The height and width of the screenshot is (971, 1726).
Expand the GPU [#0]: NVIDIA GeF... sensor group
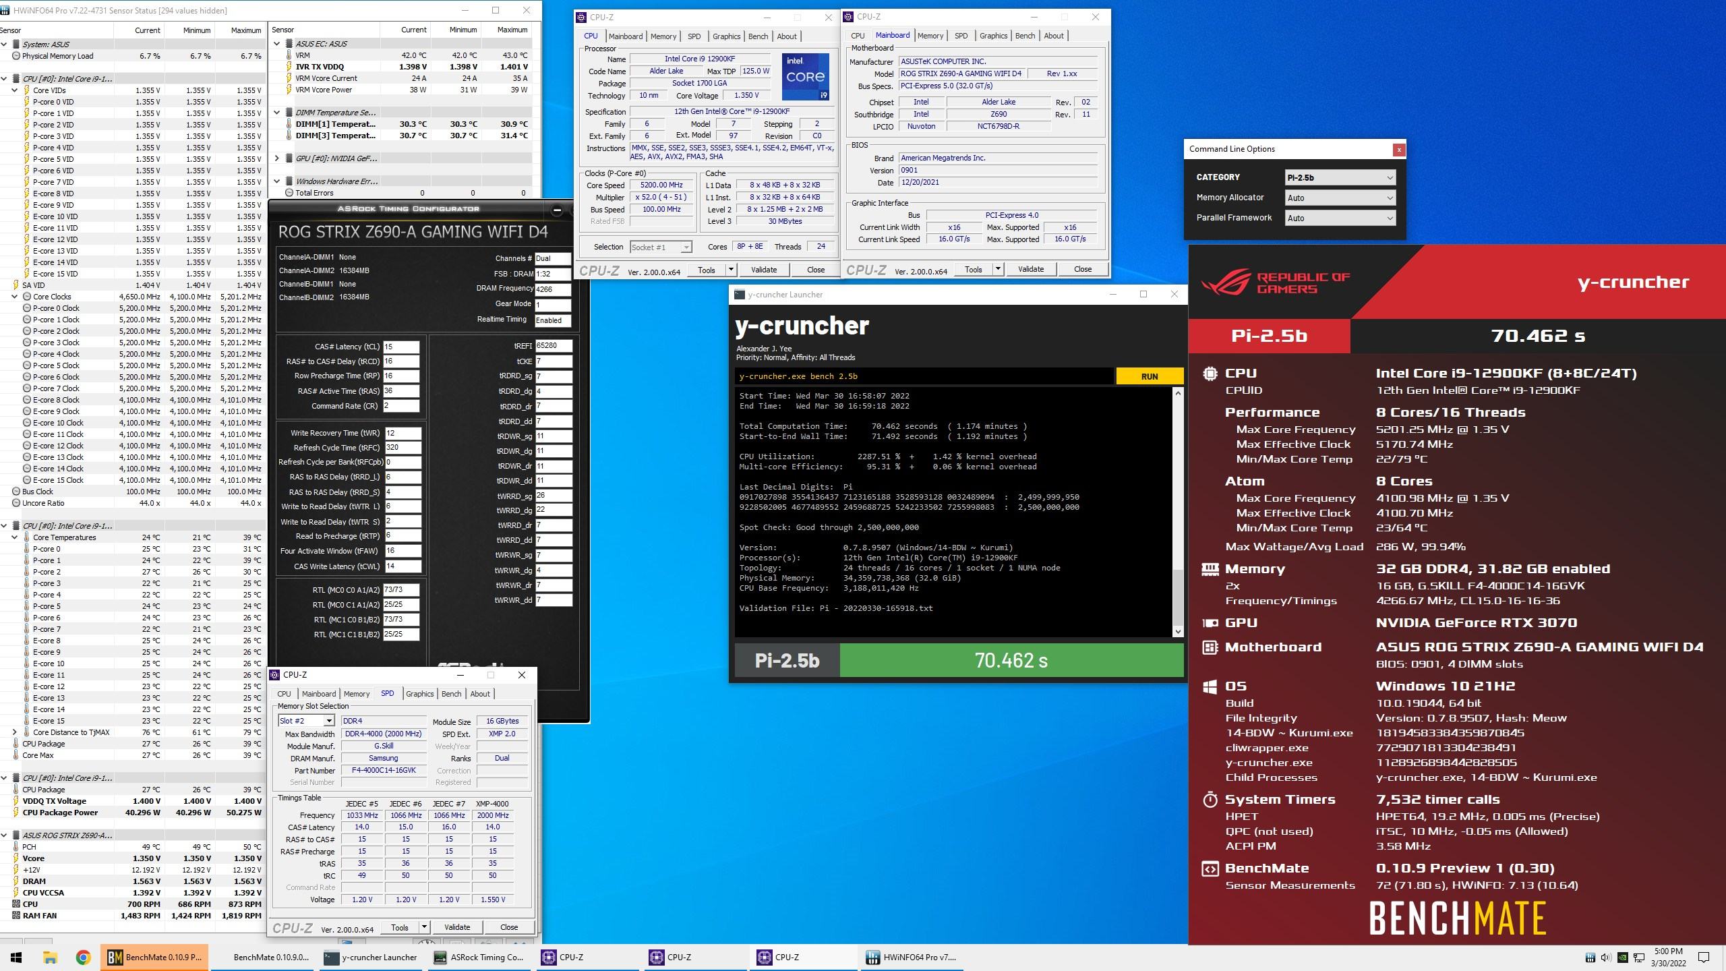276,158
